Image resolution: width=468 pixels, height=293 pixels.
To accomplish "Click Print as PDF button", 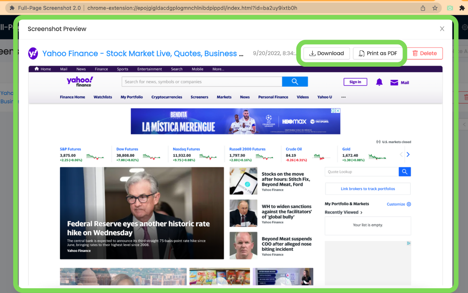I will 378,53.
